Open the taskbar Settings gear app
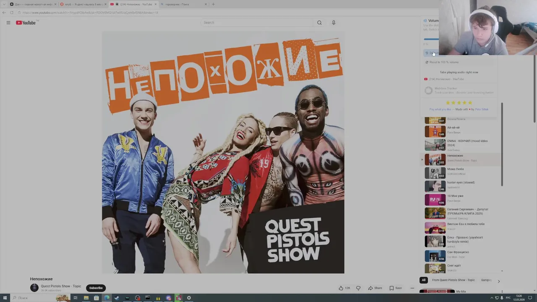This screenshot has width=537, height=302. point(189,298)
